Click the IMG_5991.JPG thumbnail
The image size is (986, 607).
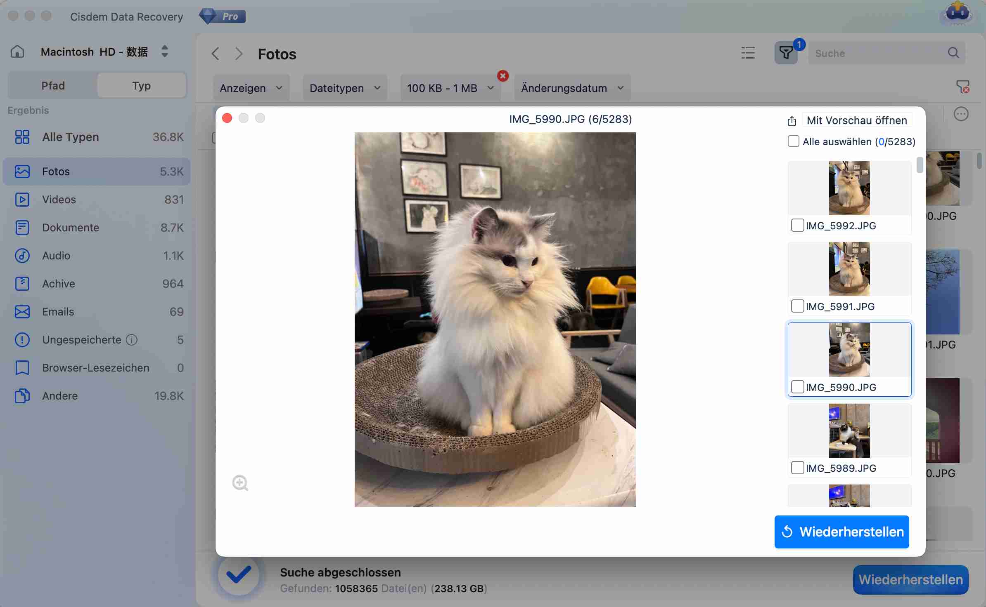[849, 269]
